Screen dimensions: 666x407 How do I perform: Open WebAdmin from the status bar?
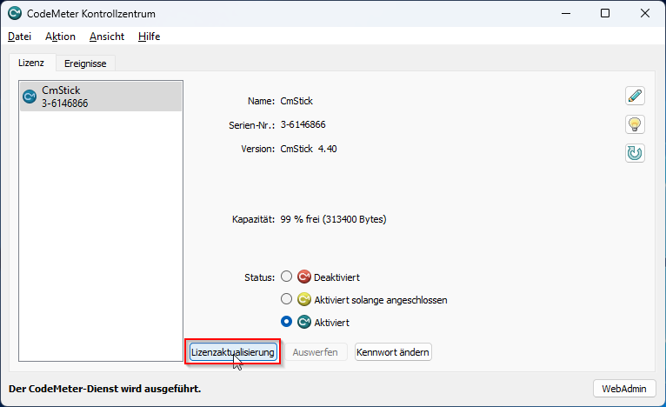coord(623,388)
